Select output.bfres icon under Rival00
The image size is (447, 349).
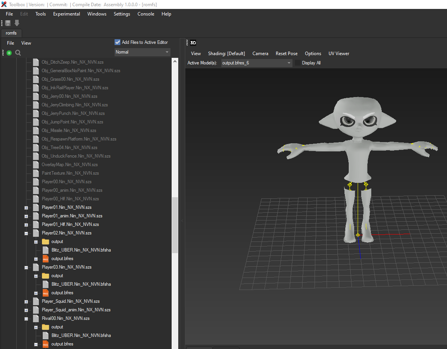pos(45,344)
